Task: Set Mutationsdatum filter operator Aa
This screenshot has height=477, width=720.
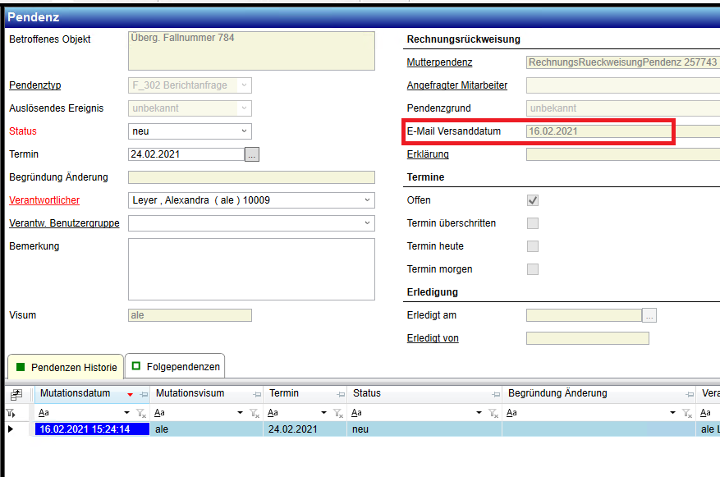Action: 44,413
